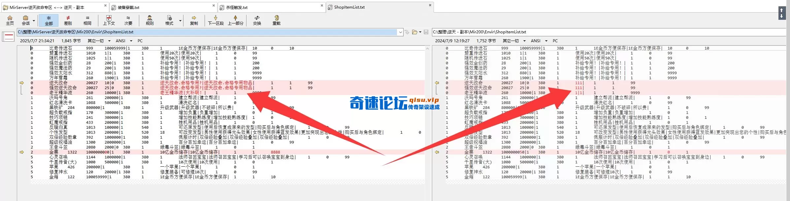Open the left file path history dropdown
The height and width of the screenshot is (201, 790).
click(400, 32)
